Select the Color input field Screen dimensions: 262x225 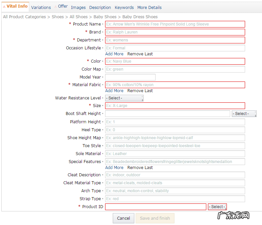[x=175, y=61]
